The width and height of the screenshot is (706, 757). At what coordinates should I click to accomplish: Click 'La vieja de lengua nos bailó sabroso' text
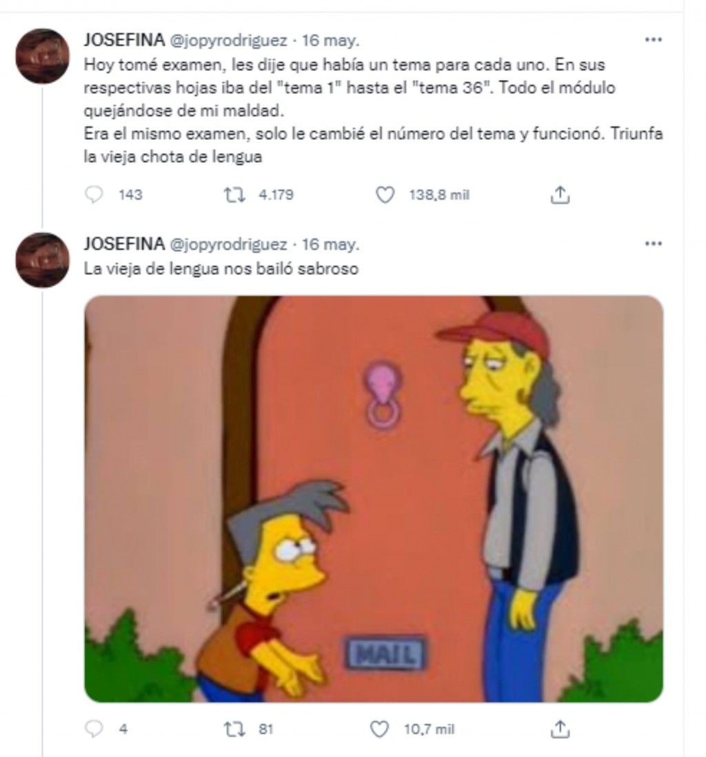[221, 269]
